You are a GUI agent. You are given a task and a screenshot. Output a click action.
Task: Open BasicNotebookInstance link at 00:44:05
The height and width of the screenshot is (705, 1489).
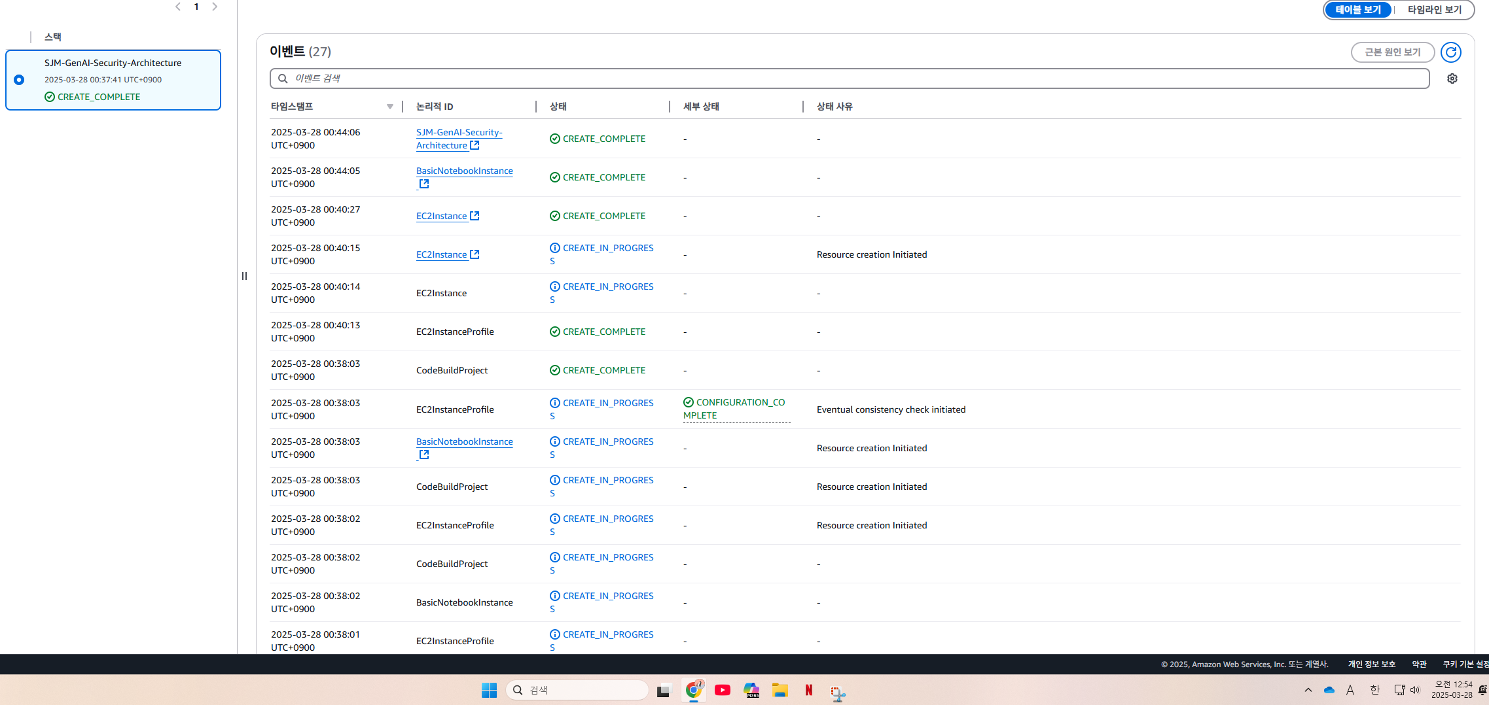(465, 171)
